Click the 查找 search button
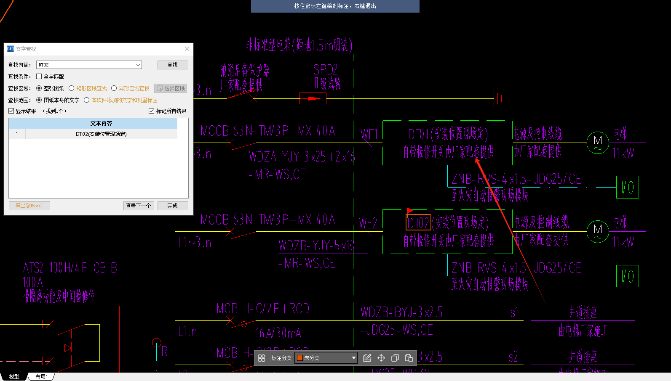Image resolution: width=671 pixels, height=381 pixels. pyautogui.click(x=173, y=65)
